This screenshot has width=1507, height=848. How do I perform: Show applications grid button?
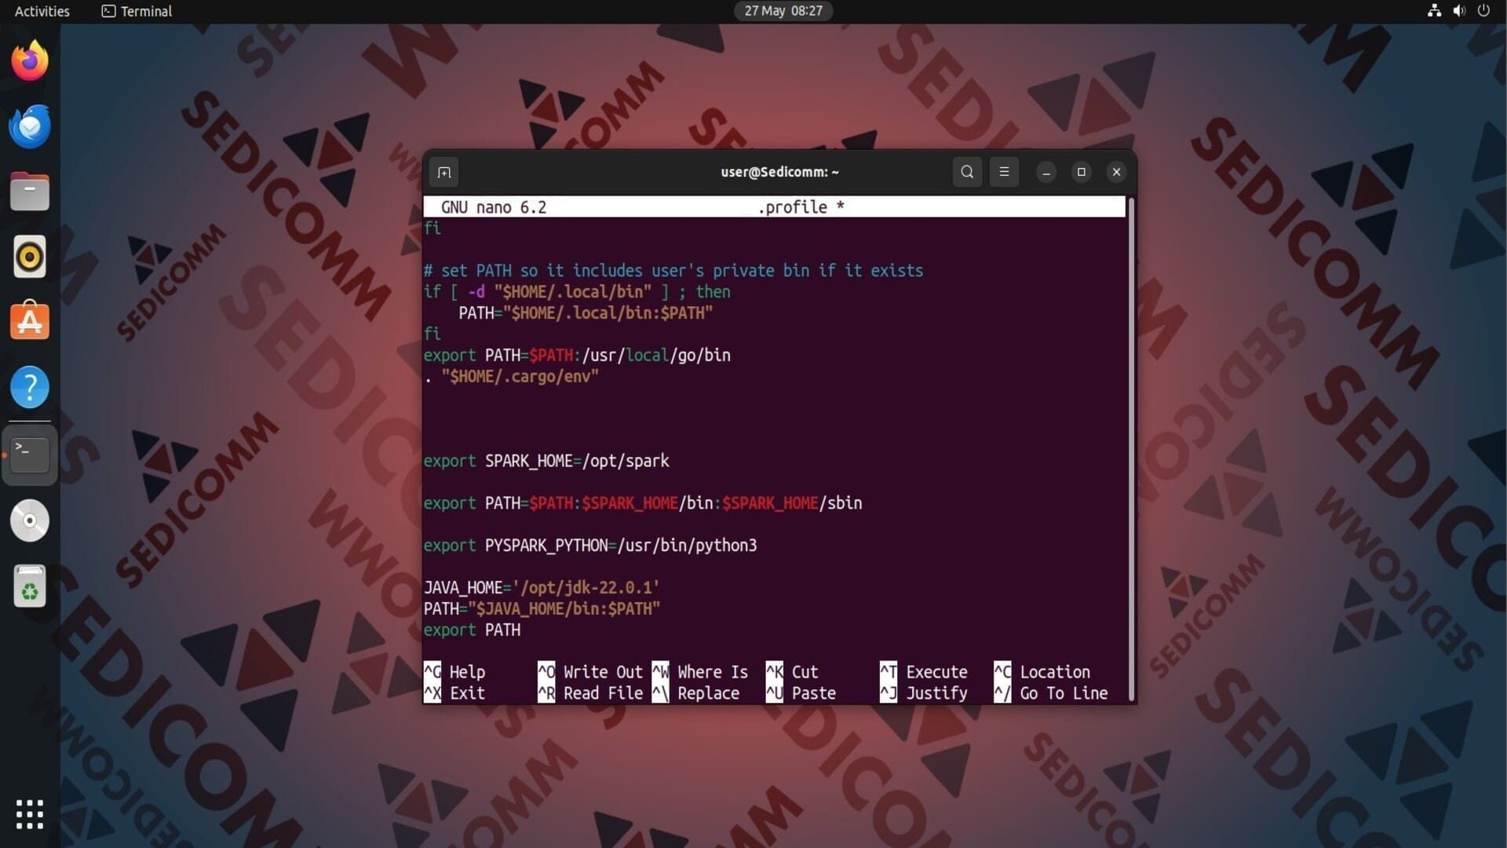(x=30, y=814)
